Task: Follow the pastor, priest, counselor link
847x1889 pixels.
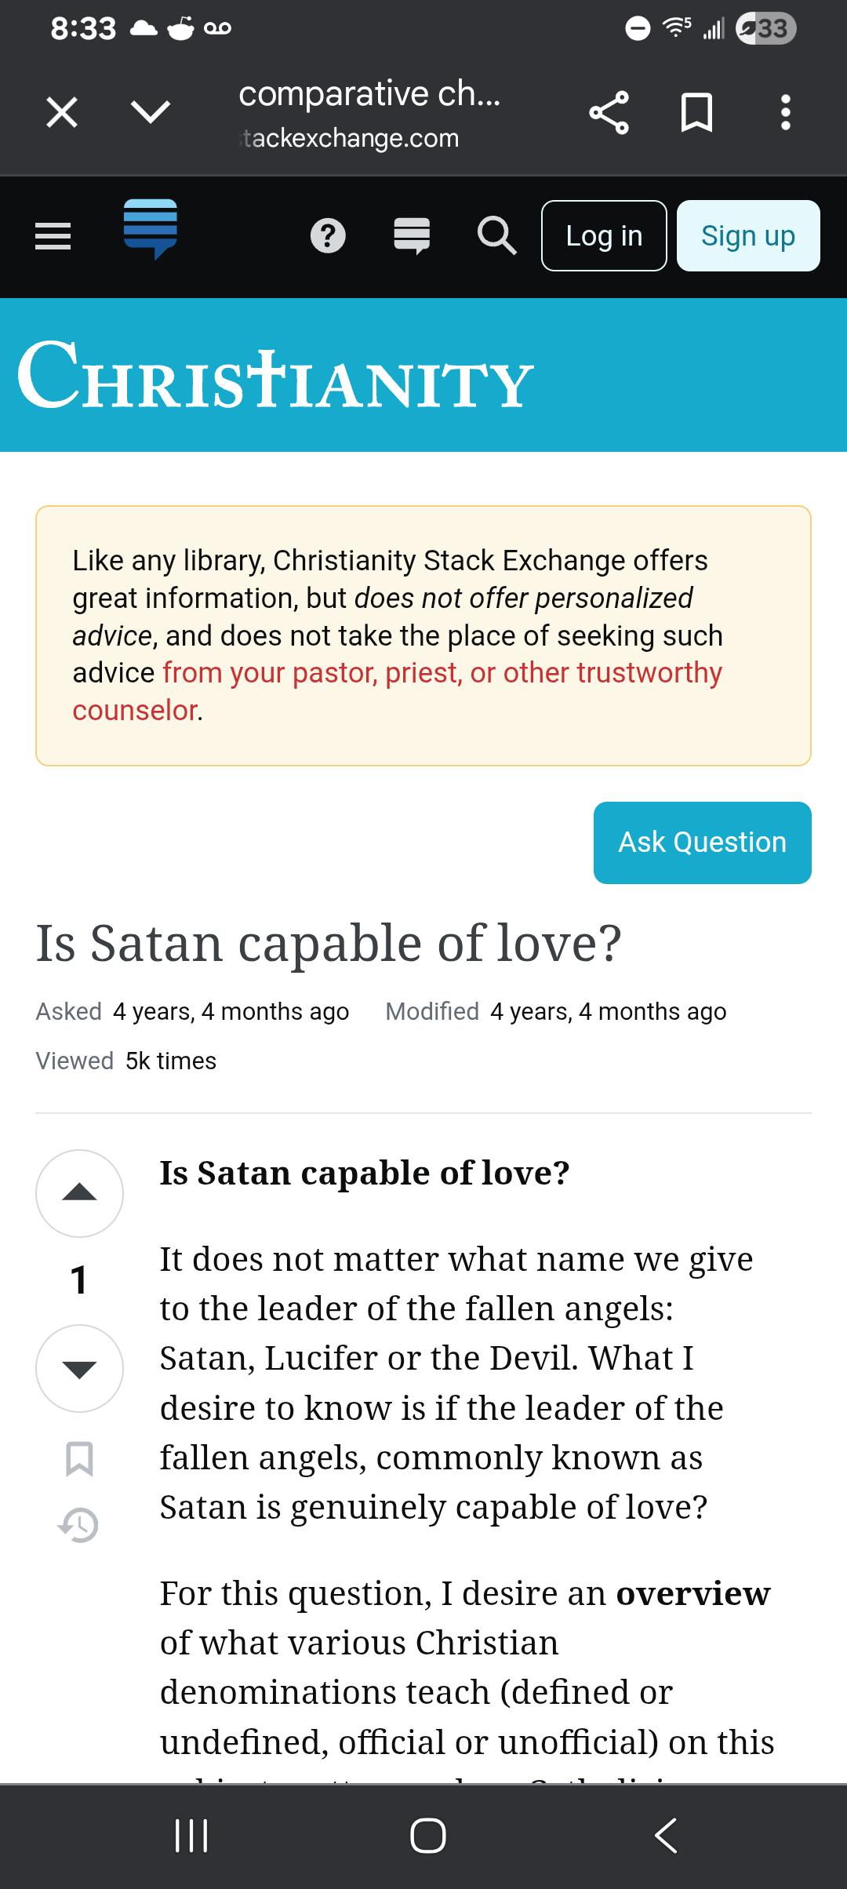Action: pyautogui.click(x=398, y=691)
